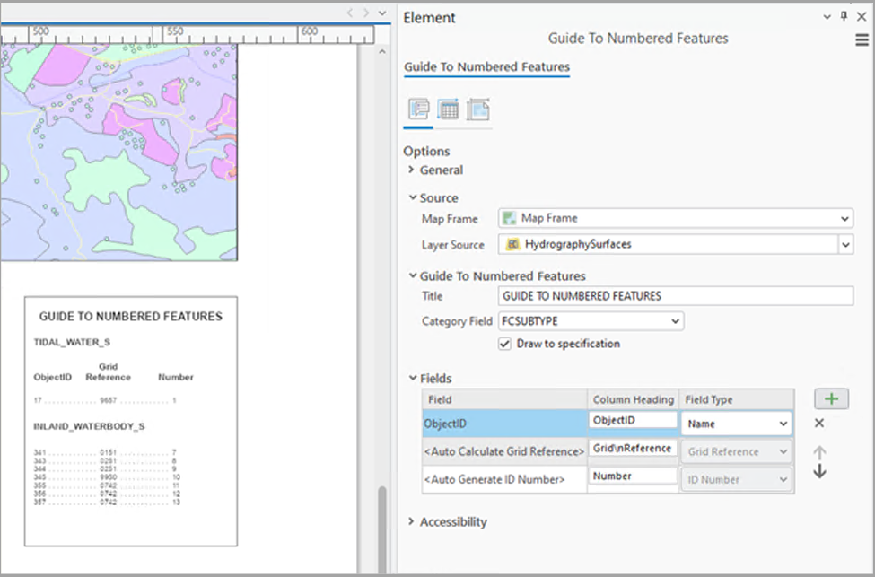Edit the Title text field
875x577 pixels.
tap(675, 296)
